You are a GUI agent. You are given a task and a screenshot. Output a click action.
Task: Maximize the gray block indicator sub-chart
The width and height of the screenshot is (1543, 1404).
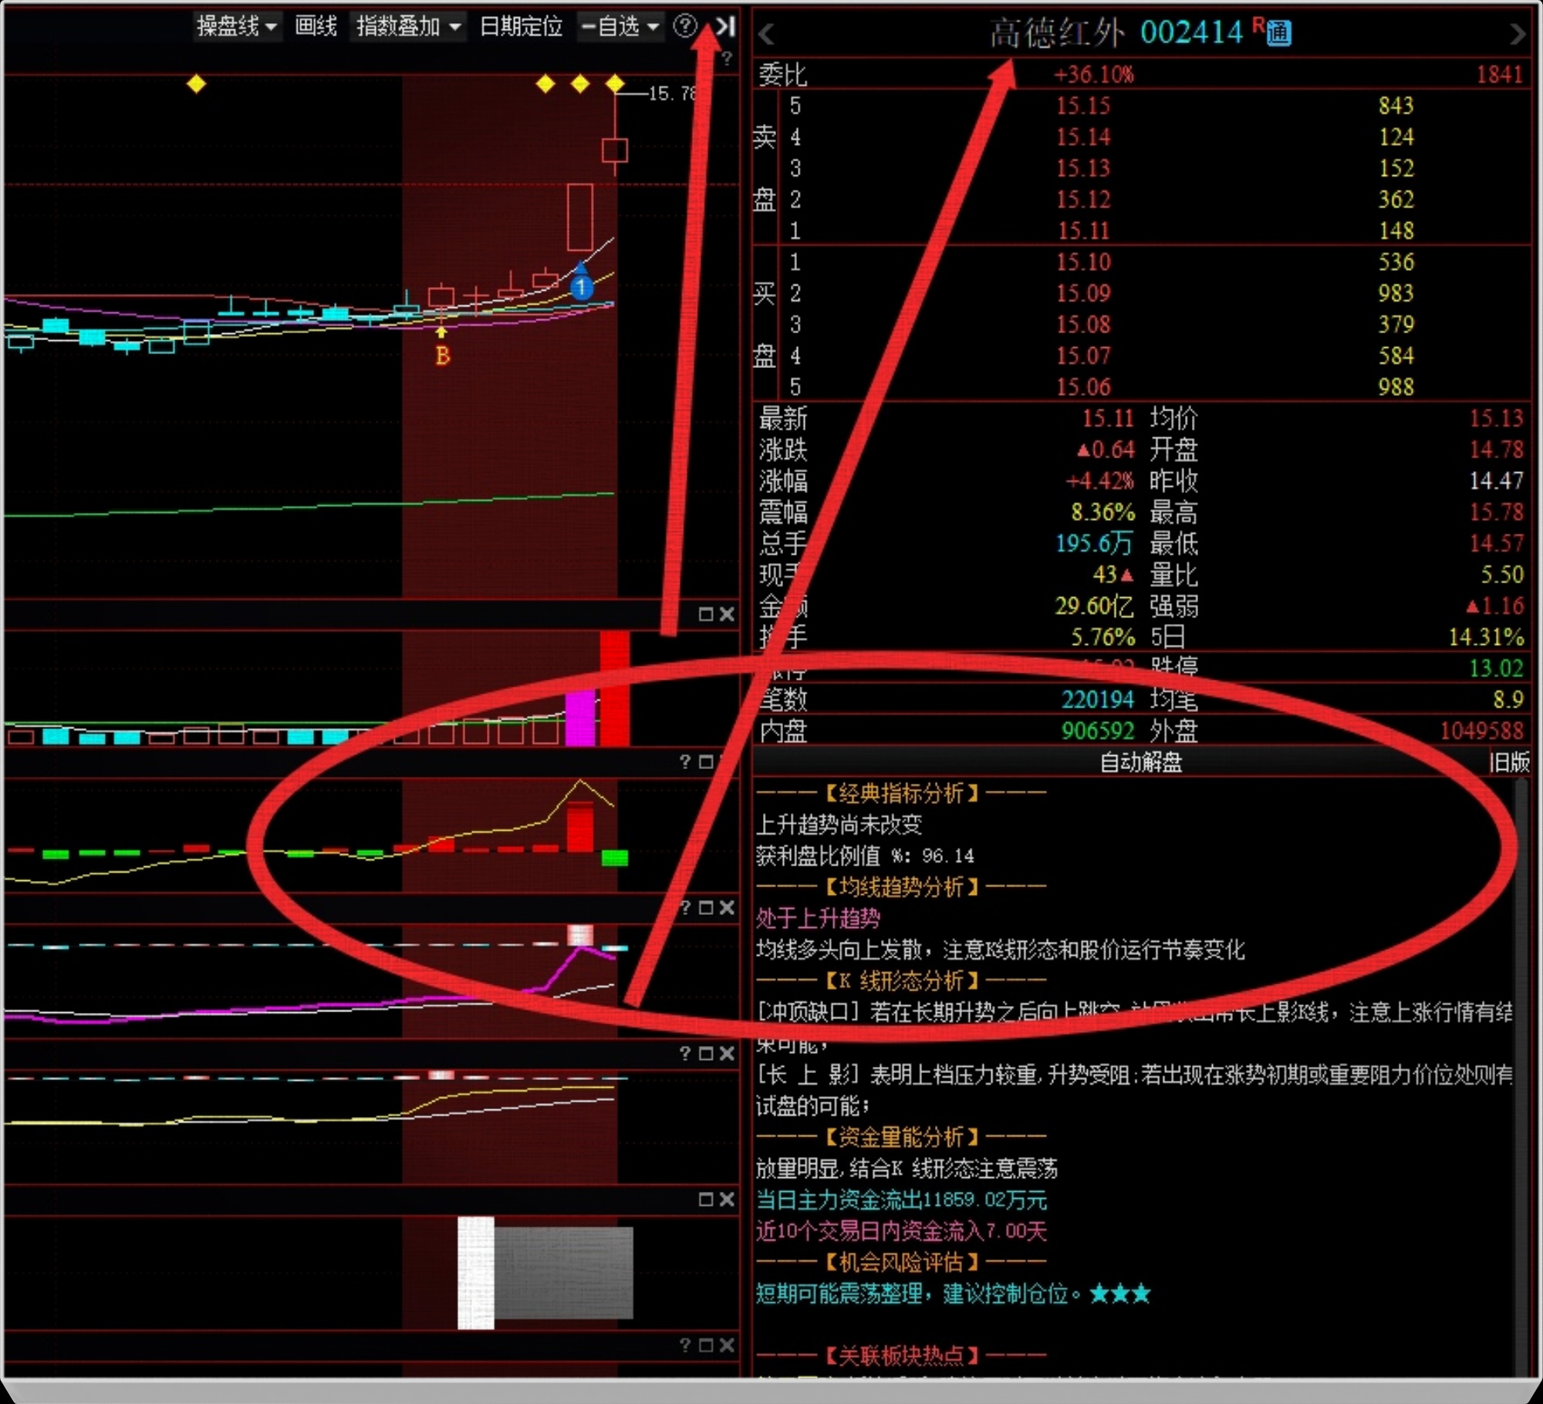pyautogui.click(x=705, y=1200)
